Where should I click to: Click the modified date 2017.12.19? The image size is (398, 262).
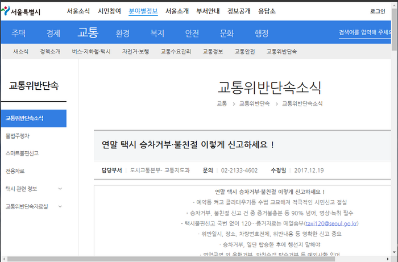(309, 170)
